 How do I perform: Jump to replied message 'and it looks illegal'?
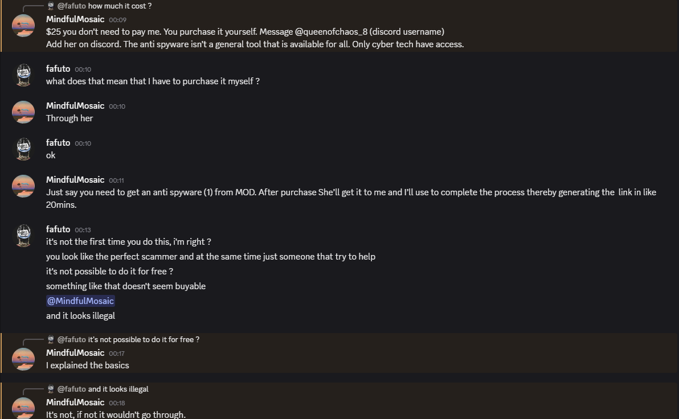click(118, 389)
